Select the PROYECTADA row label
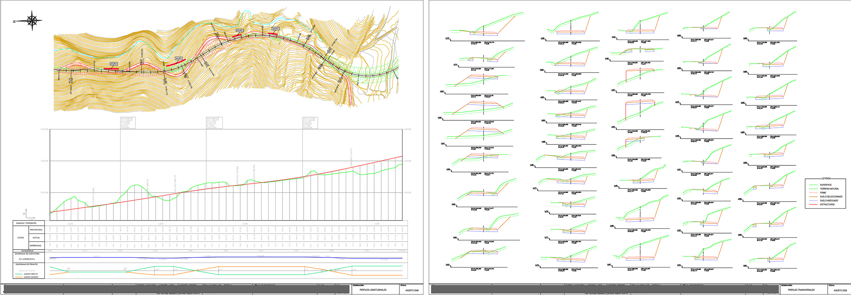This screenshot has width=851, height=295. pyautogui.click(x=36, y=230)
